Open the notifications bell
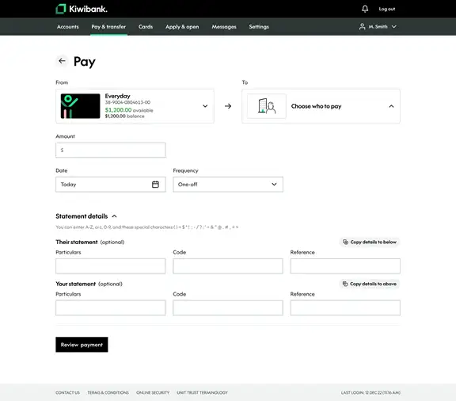This screenshot has width=456, height=401. pyautogui.click(x=365, y=9)
